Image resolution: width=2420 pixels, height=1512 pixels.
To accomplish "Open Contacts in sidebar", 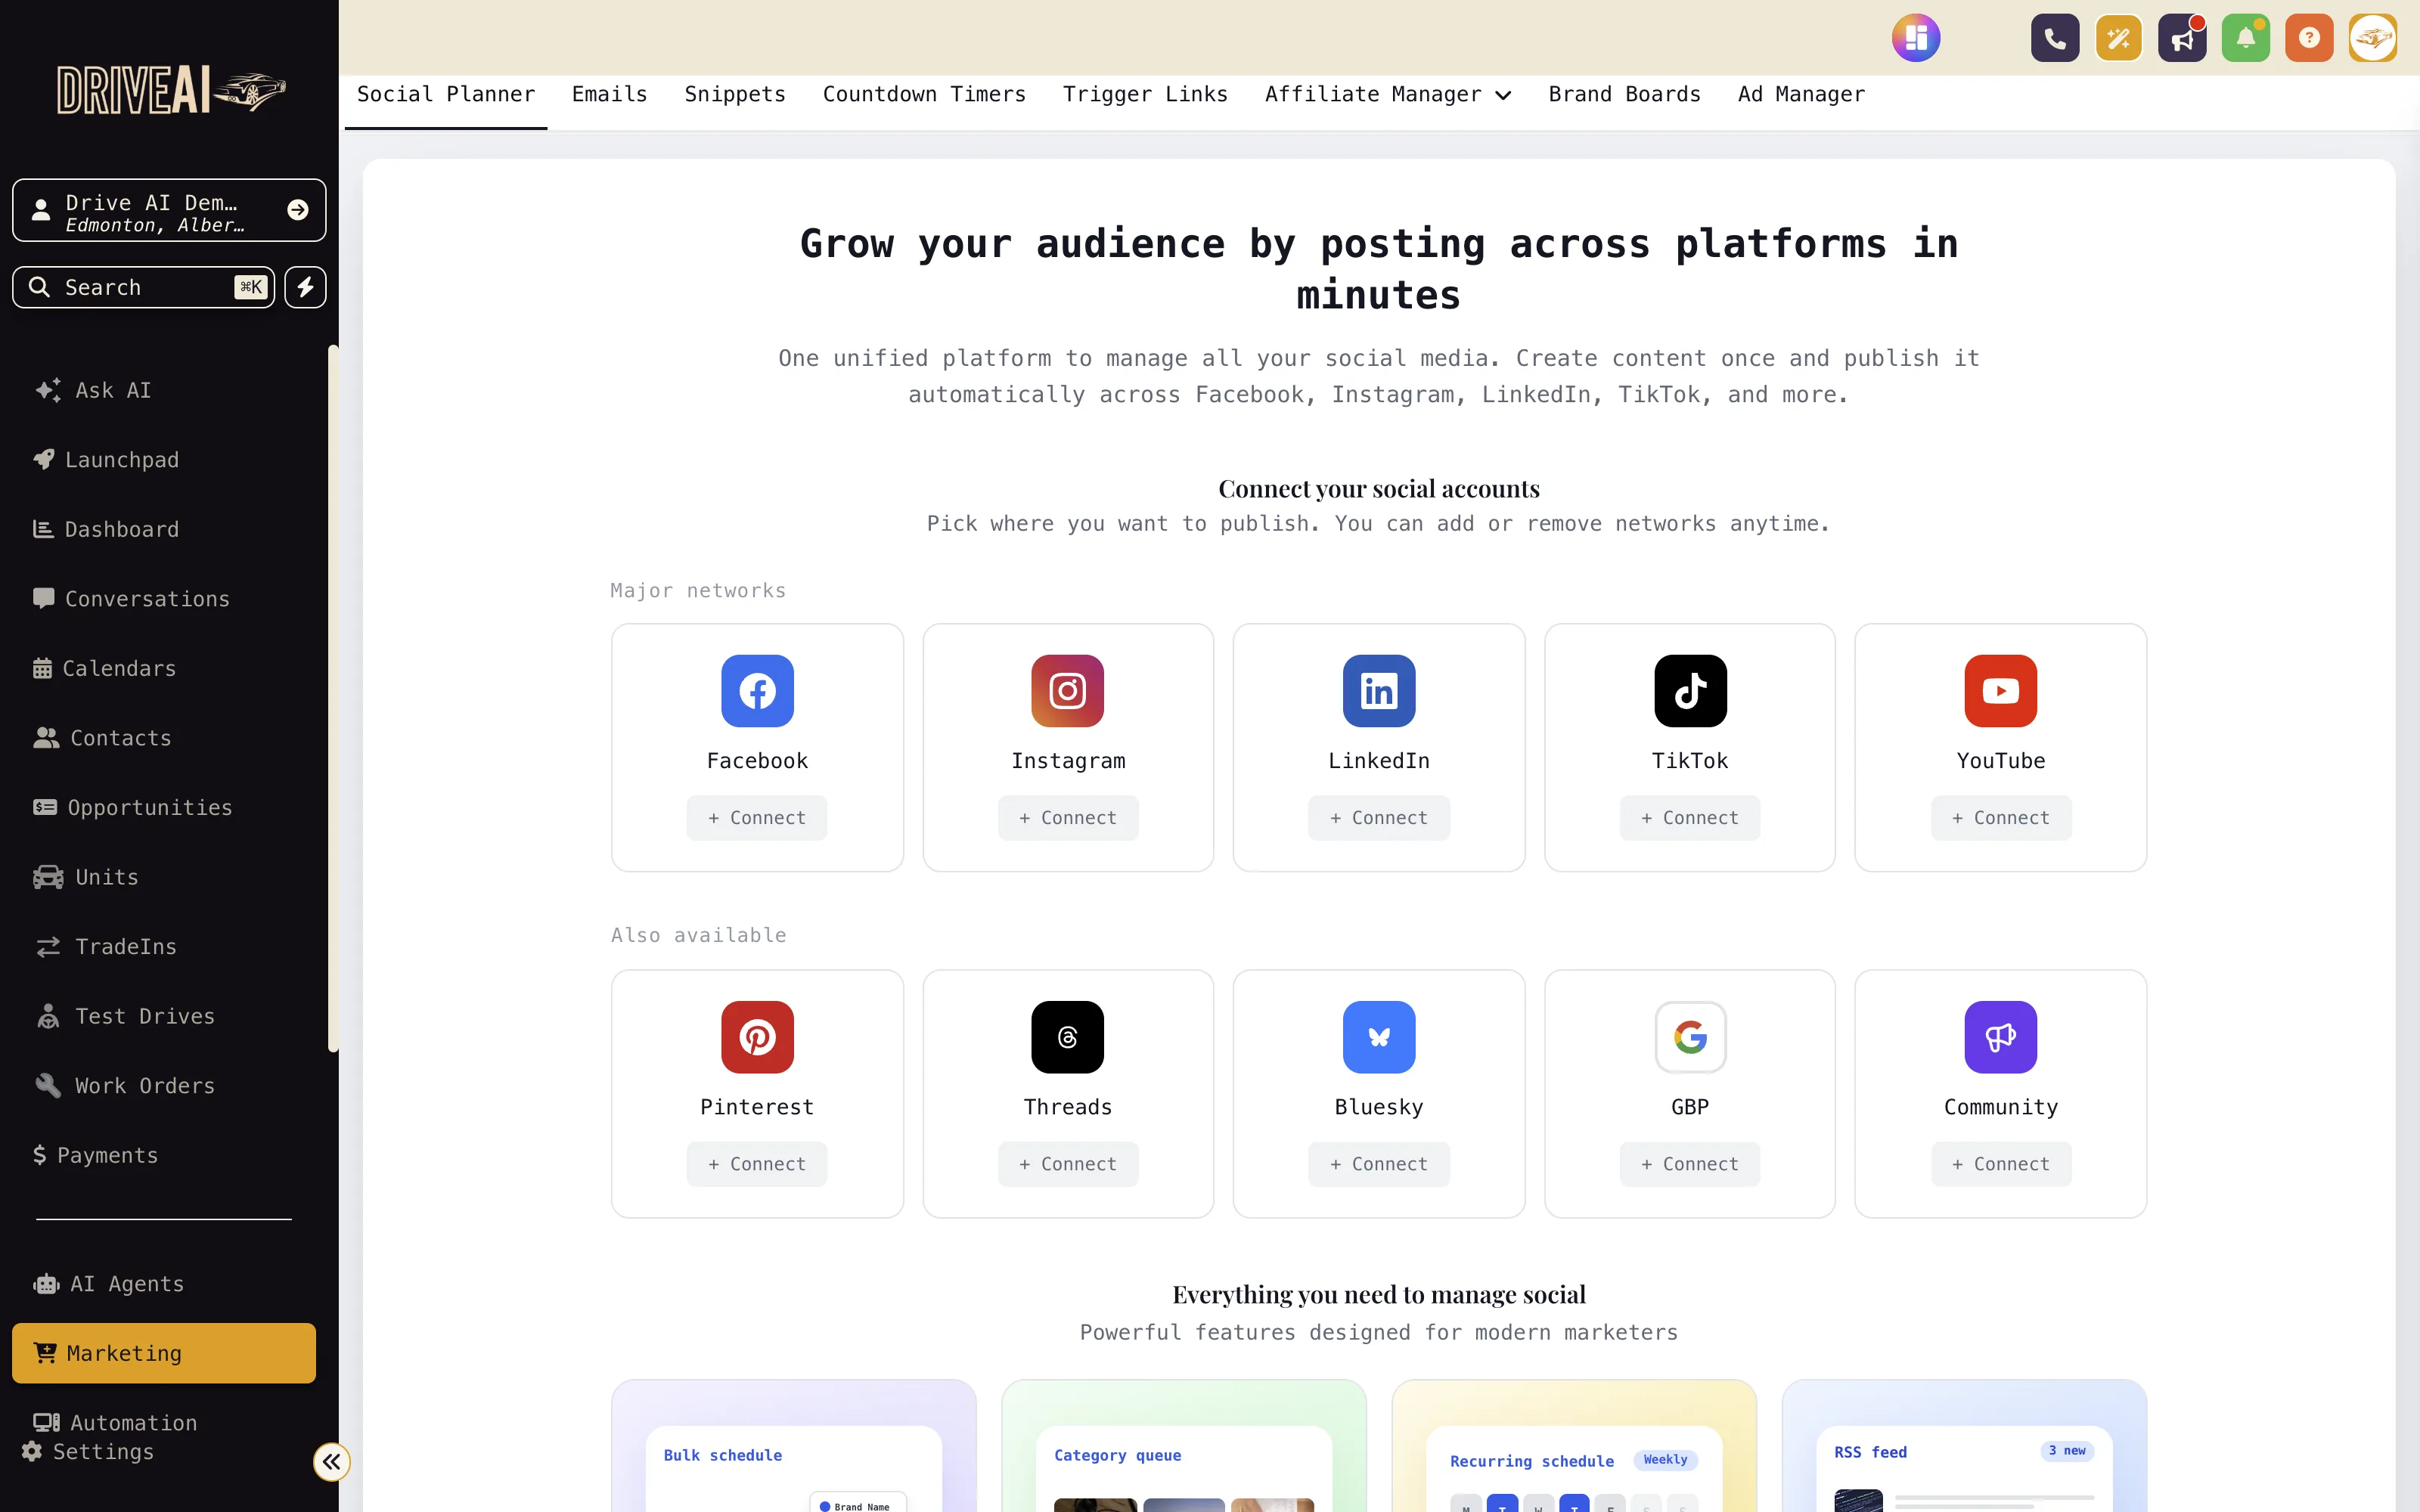I will [164, 738].
